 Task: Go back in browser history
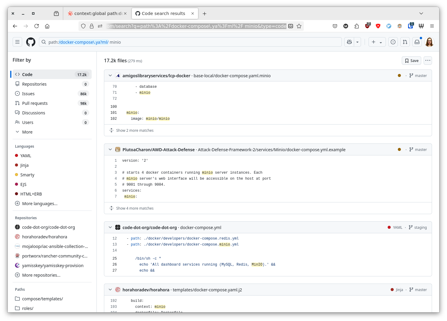15,26
